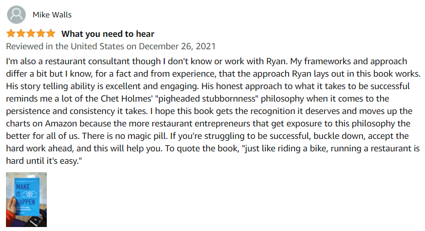Click Mike Walls' profile avatar icon

(x=16, y=14)
